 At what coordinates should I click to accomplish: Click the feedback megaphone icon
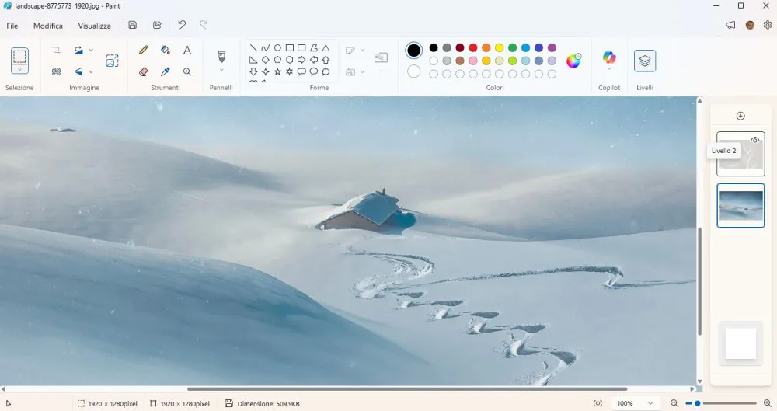[x=730, y=25]
